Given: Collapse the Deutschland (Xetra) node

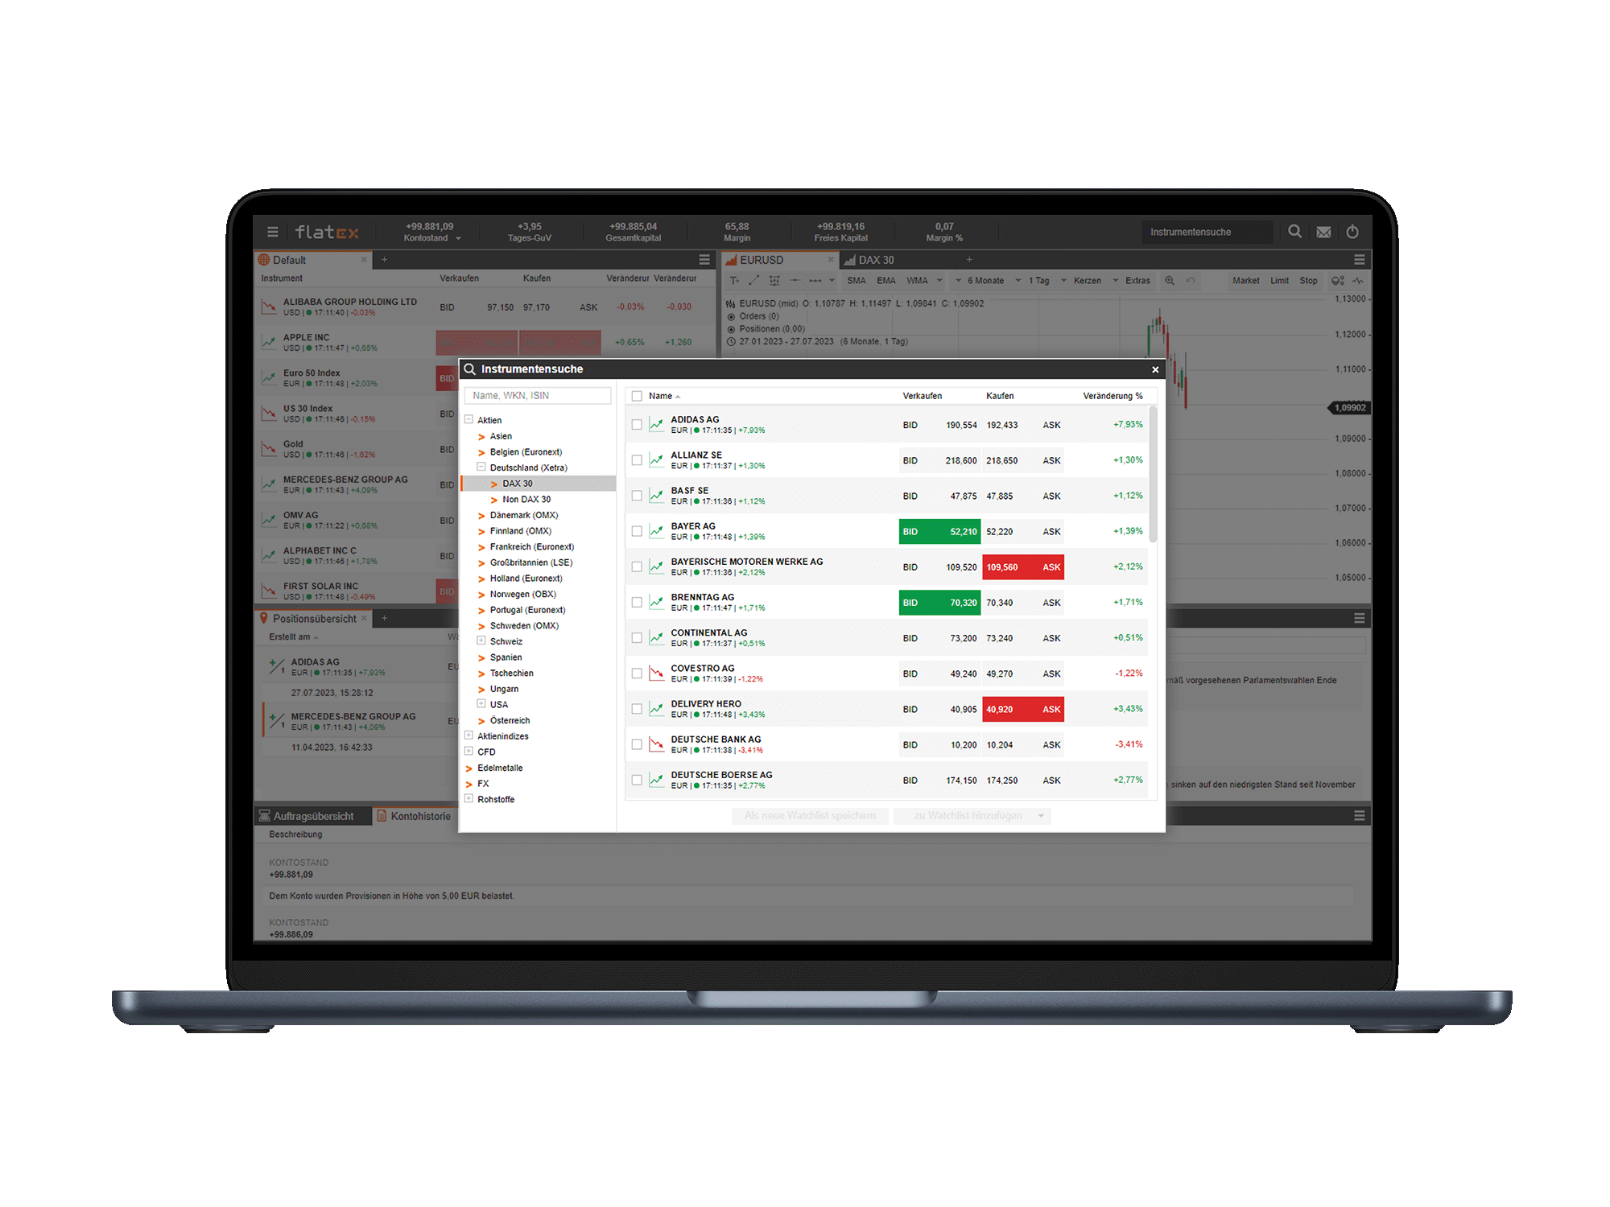Looking at the screenshot, I should pos(481,467).
